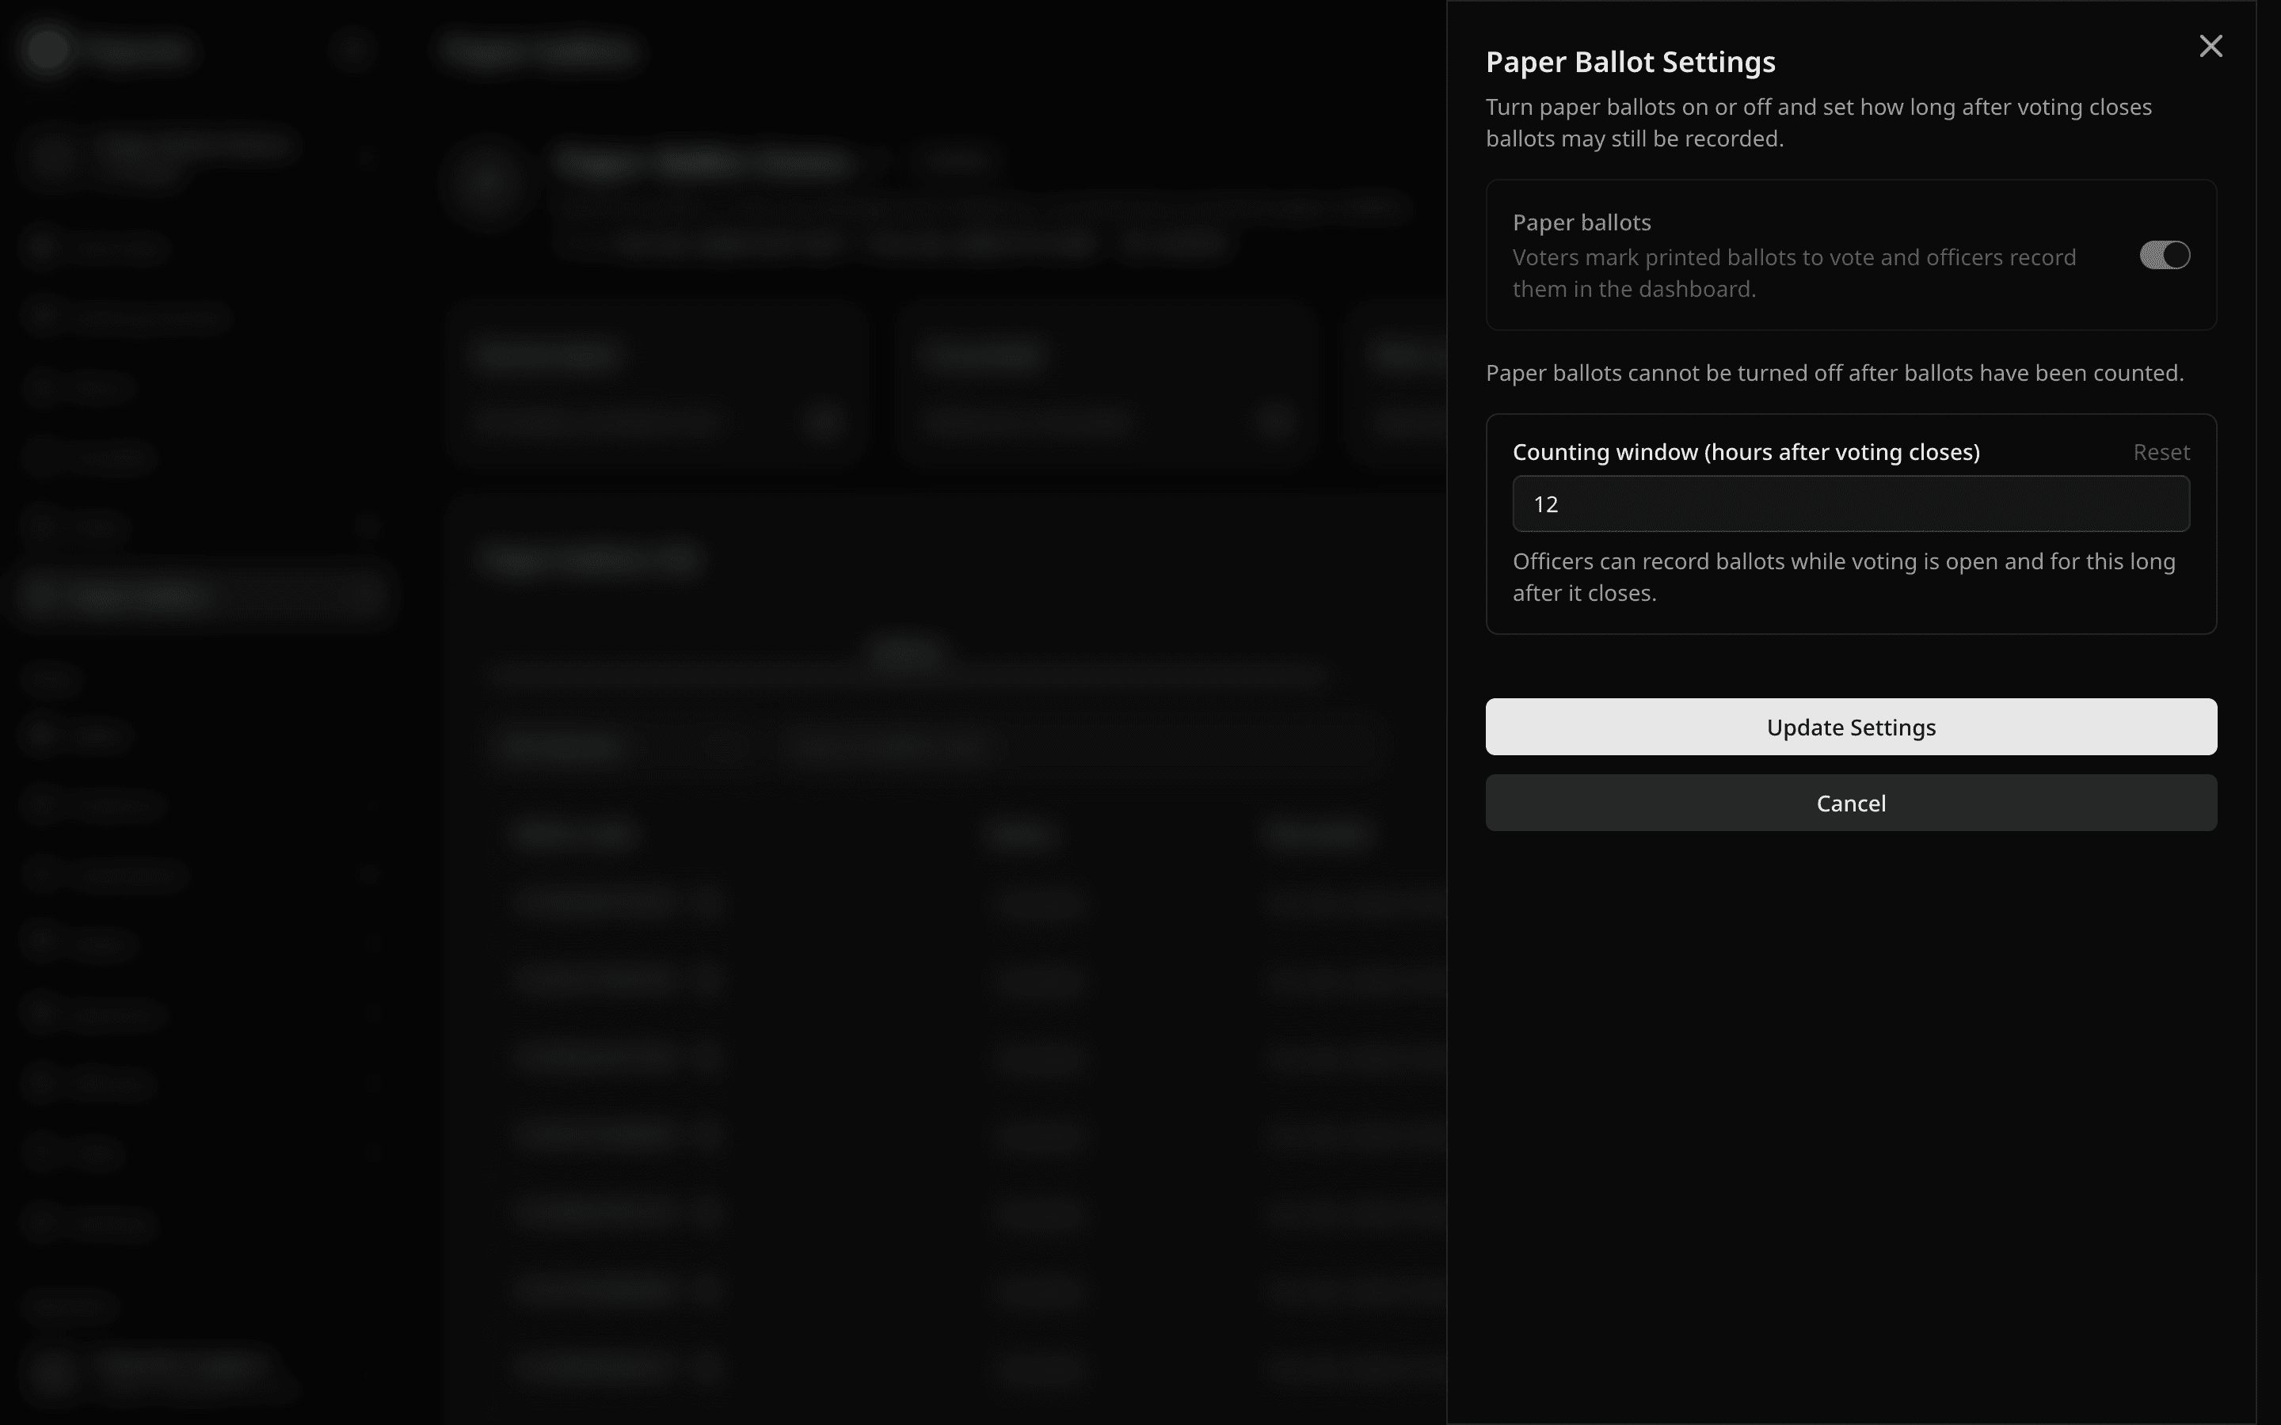Click the 'Voters mark printed ballots' description
Image resolution: width=2281 pixels, height=1425 pixels.
(x=1794, y=273)
